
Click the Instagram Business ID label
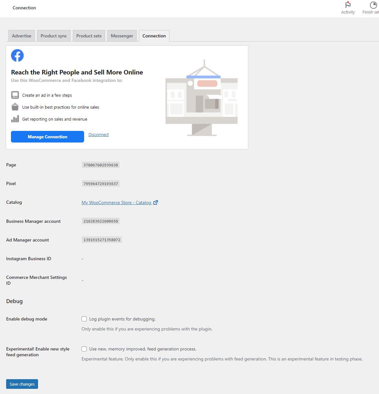[29, 259]
